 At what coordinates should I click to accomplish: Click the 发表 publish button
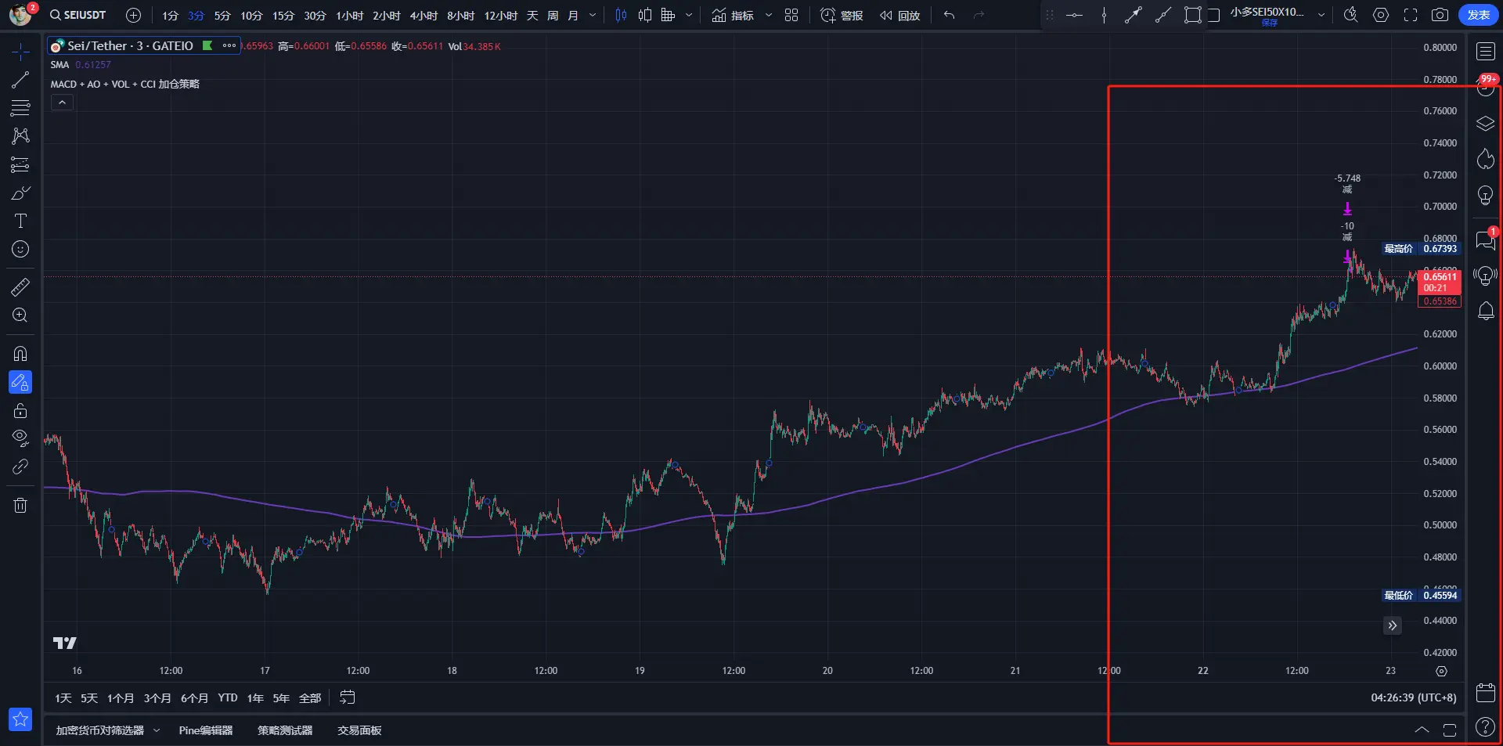point(1478,15)
